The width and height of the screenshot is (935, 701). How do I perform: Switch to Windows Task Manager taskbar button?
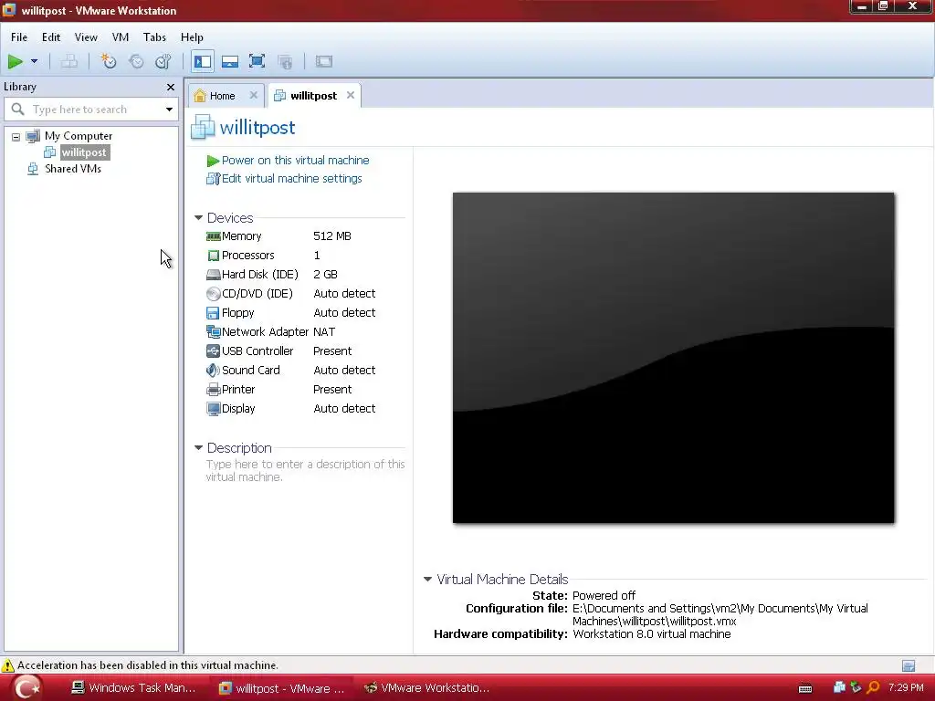point(133,688)
